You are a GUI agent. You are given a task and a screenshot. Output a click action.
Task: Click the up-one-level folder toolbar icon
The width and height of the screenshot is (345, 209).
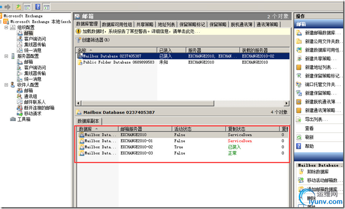[18, 7]
